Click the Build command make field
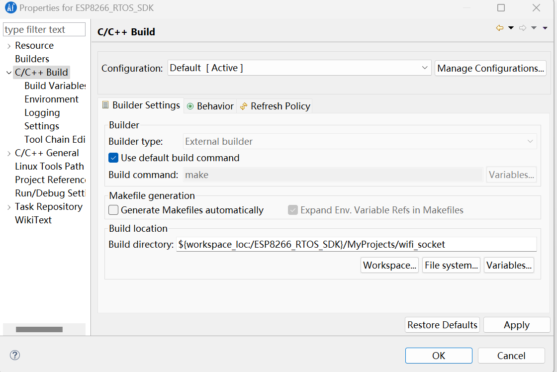Image resolution: width=557 pixels, height=372 pixels. (x=333, y=175)
